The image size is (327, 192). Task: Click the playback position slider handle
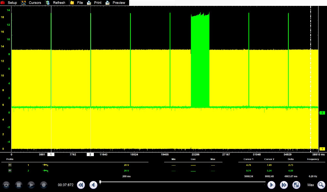point(100,182)
